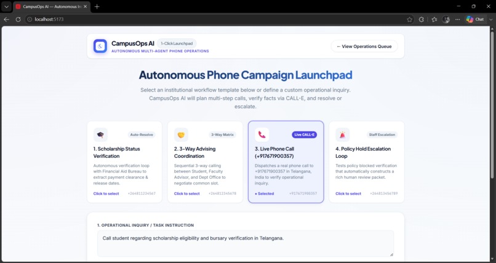Open a new browser tab
Screen dimensions: 496x263
[x=97, y=6]
